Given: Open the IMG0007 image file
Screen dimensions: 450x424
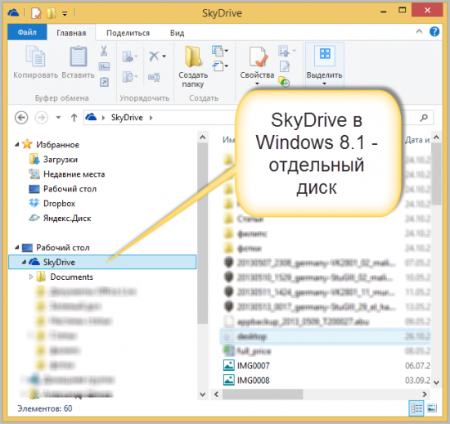Looking at the screenshot, I should (x=253, y=365).
